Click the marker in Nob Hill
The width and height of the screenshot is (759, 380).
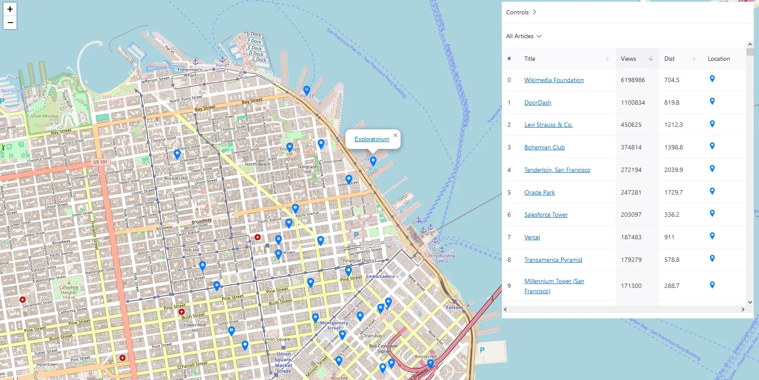click(202, 266)
